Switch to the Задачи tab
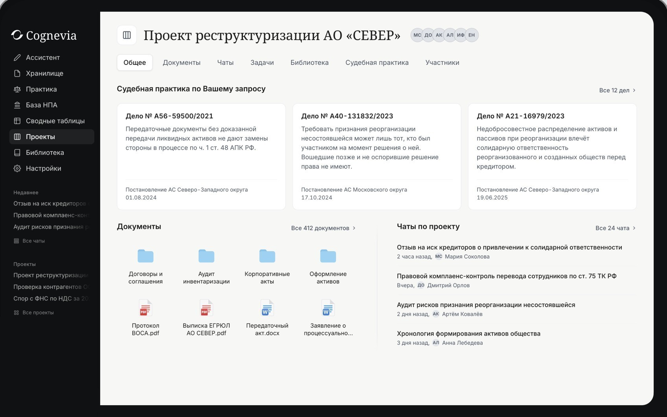The height and width of the screenshot is (417, 667). (262, 62)
